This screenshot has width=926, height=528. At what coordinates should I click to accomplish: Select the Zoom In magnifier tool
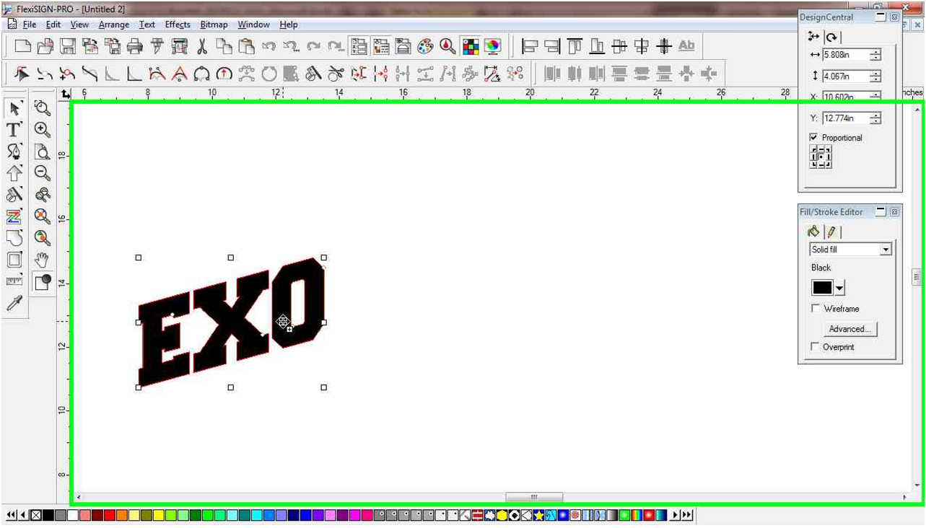click(41, 130)
